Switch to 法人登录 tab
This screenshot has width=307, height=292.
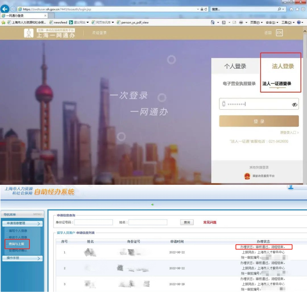283,66
